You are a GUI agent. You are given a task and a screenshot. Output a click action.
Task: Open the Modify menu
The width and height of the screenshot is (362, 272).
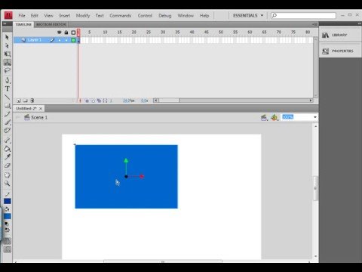click(x=83, y=16)
